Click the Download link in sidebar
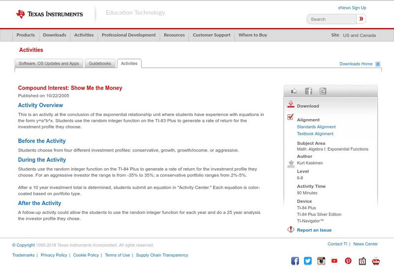 pyautogui.click(x=308, y=106)
